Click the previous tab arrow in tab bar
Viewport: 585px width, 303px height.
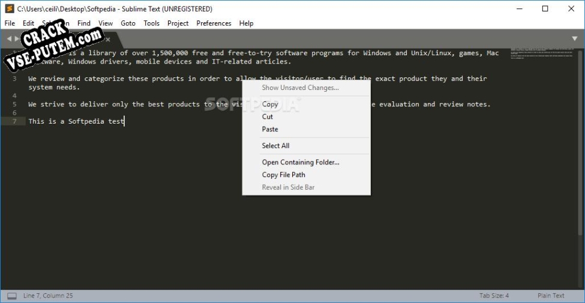[x=9, y=39]
